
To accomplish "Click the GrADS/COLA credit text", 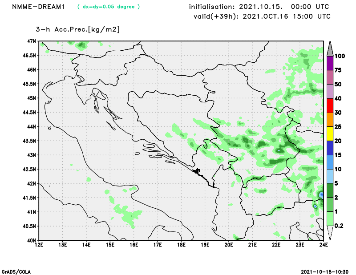I will point(16,271).
